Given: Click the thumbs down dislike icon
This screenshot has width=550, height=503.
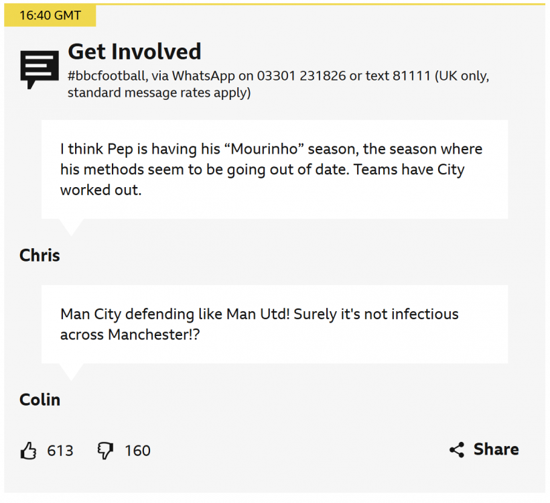Looking at the screenshot, I should 105,451.
